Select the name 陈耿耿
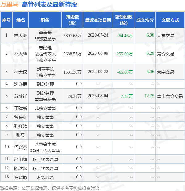 (x=20, y=168)
